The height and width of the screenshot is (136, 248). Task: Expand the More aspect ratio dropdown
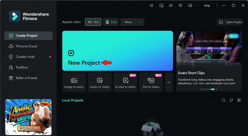[132, 22]
